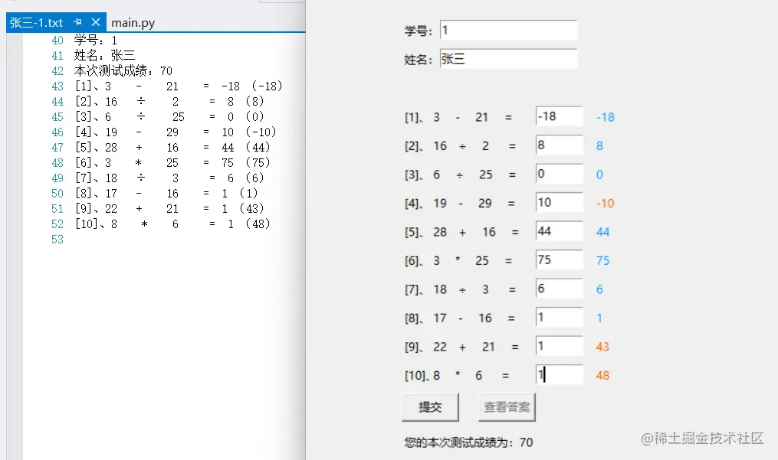
Task: Click line number 53 in the editor gutter
Action: pyautogui.click(x=57, y=240)
